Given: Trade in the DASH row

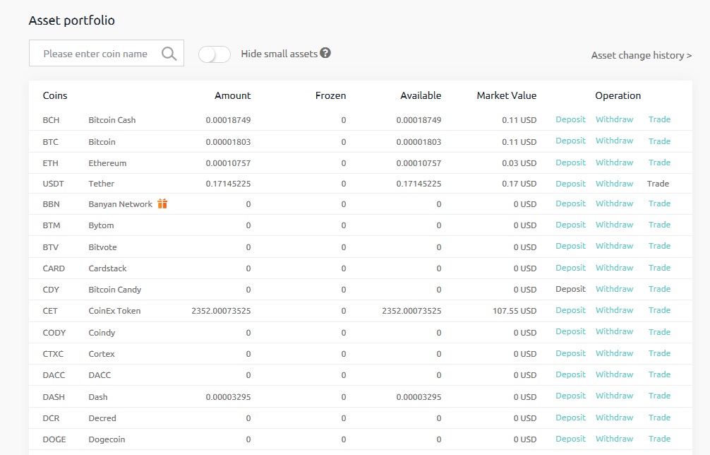Looking at the screenshot, I should pos(659,396).
